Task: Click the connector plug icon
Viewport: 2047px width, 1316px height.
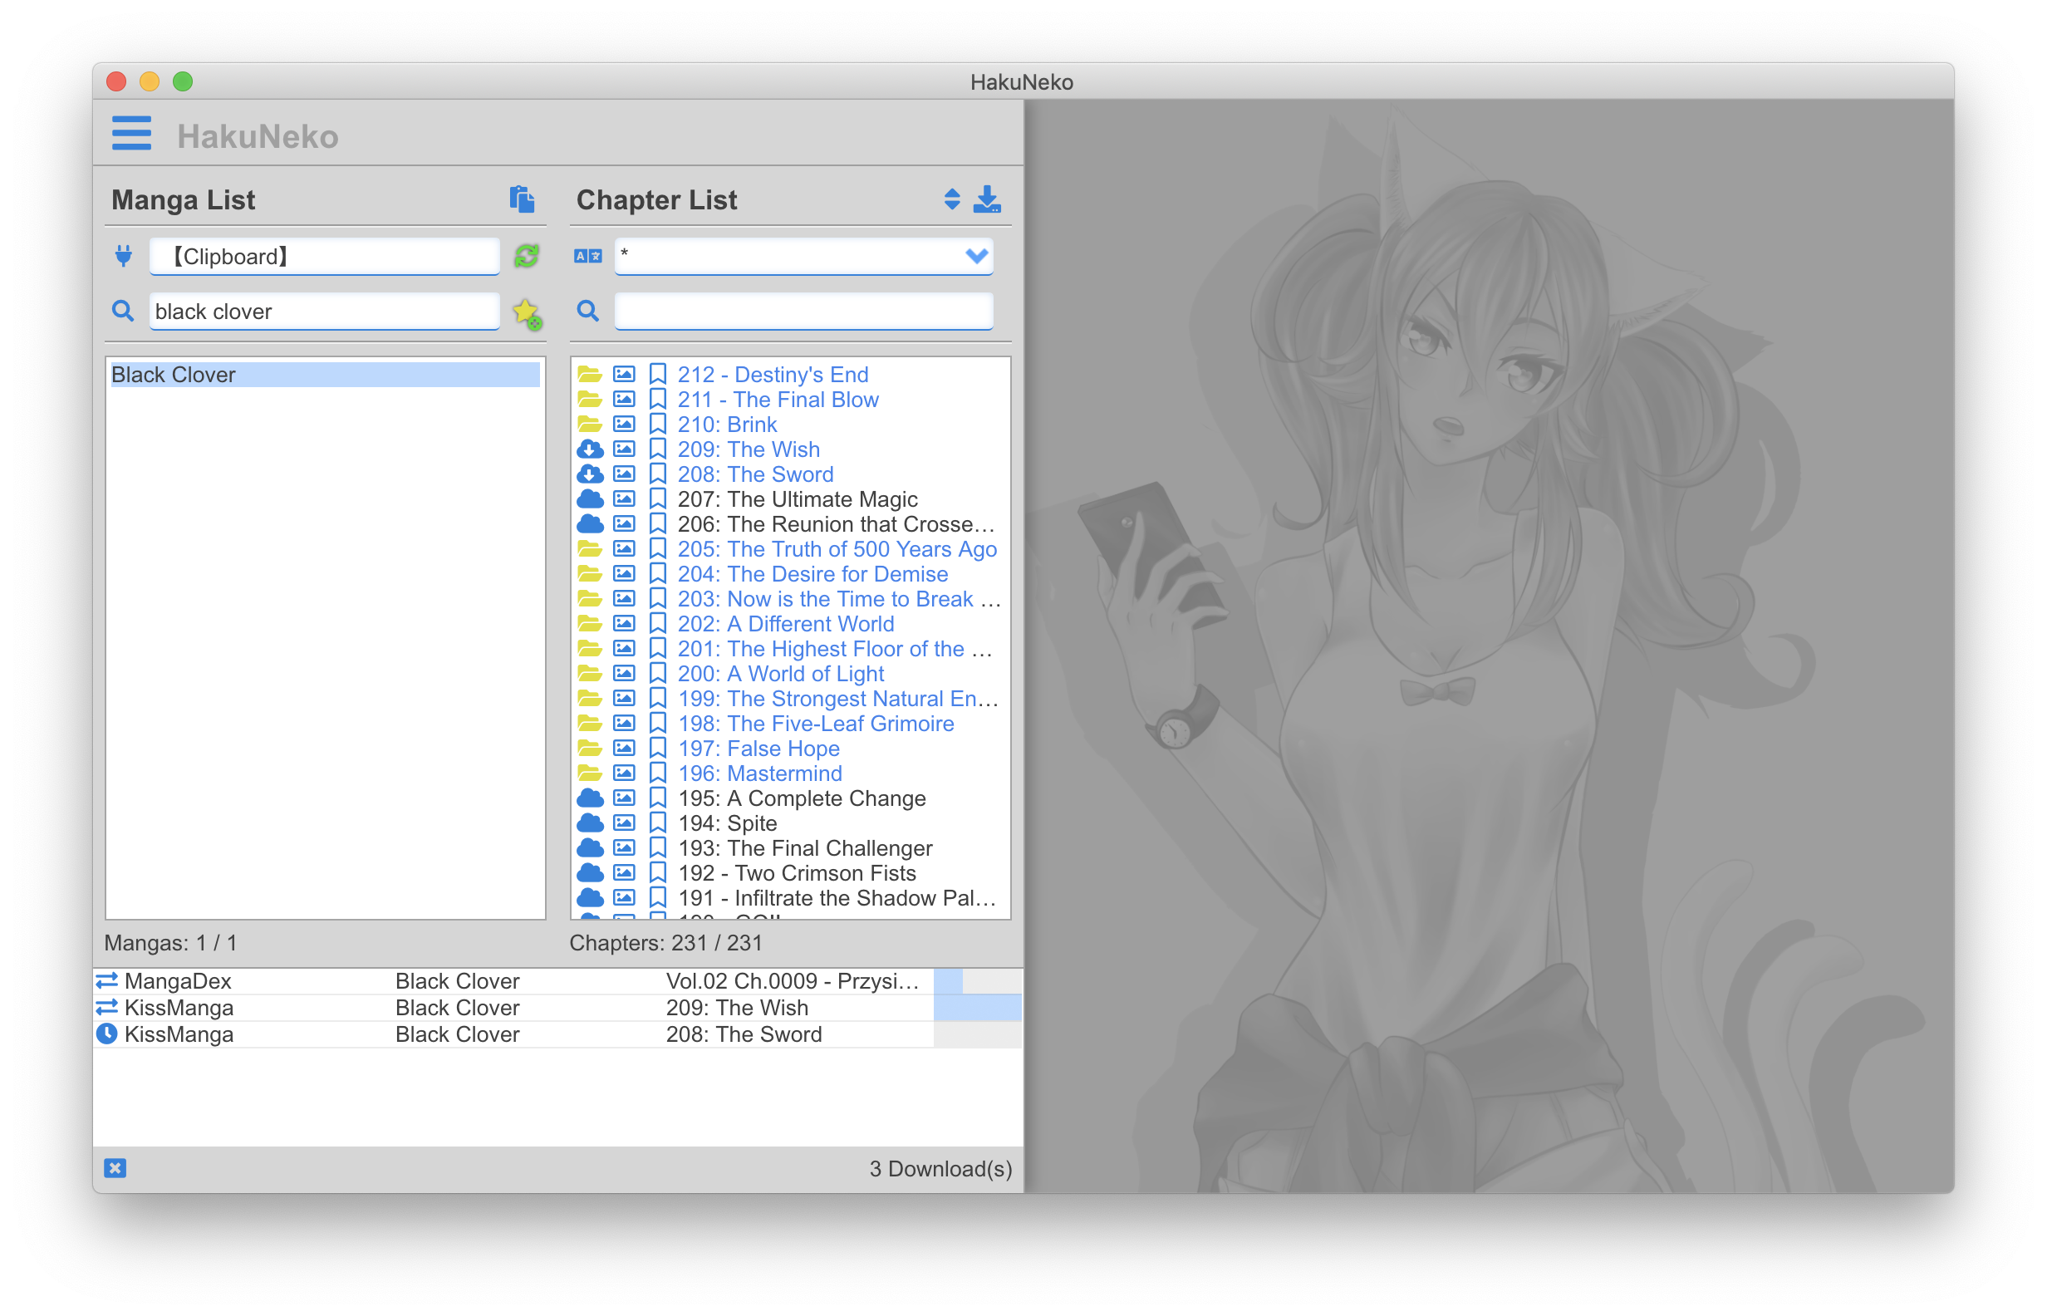Action: [x=123, y=256]
